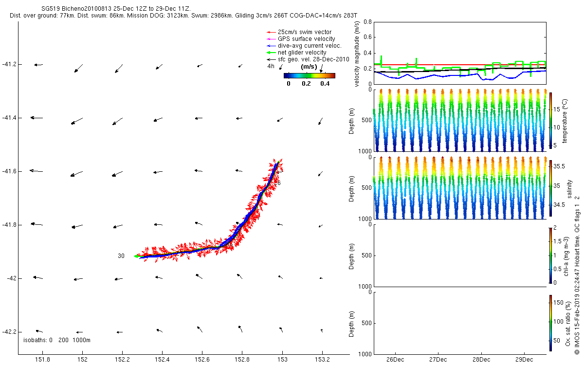Click the '150' oxygen saturation colorbar tick

point(558,303)
